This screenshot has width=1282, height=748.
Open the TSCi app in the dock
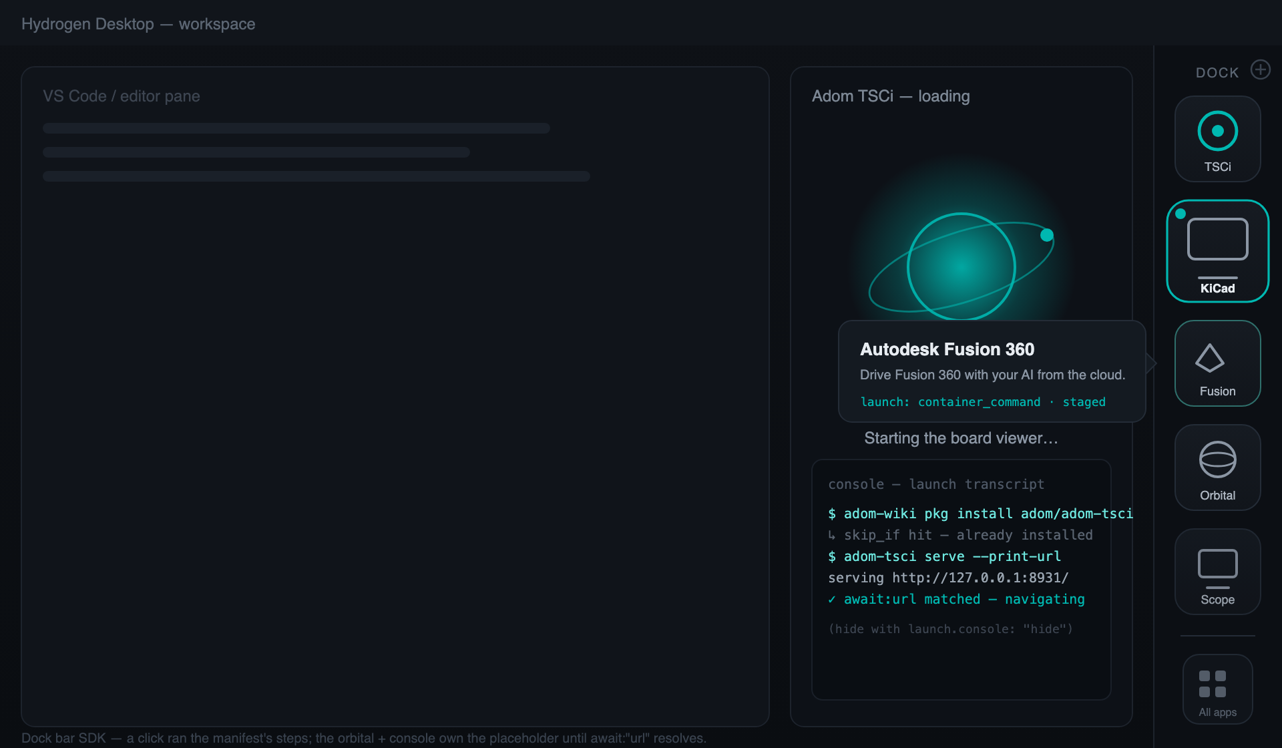pos(1217,139)
